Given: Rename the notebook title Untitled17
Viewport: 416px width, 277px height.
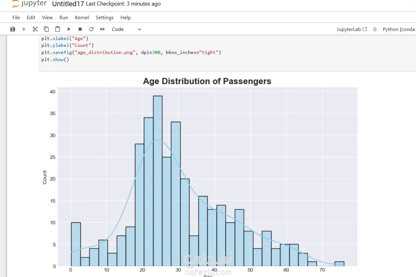Looking at the screenshot, I should (x=68, y=4).
